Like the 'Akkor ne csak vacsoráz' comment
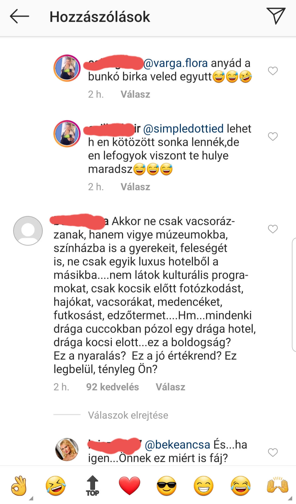The height and width of the screenshot is (504, 296). coord(273,229)
